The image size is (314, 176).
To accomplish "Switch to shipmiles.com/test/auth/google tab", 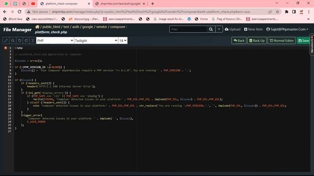I will click(x=120, y=3).
